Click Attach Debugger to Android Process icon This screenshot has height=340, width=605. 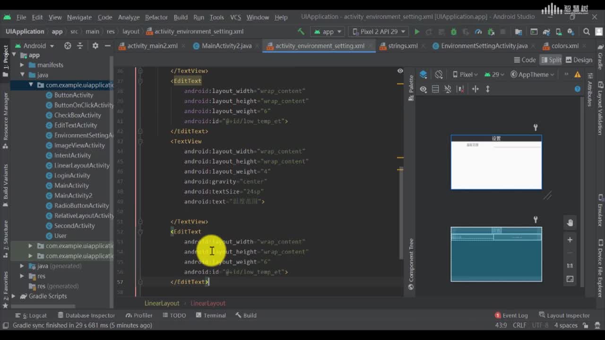point(491,32)
